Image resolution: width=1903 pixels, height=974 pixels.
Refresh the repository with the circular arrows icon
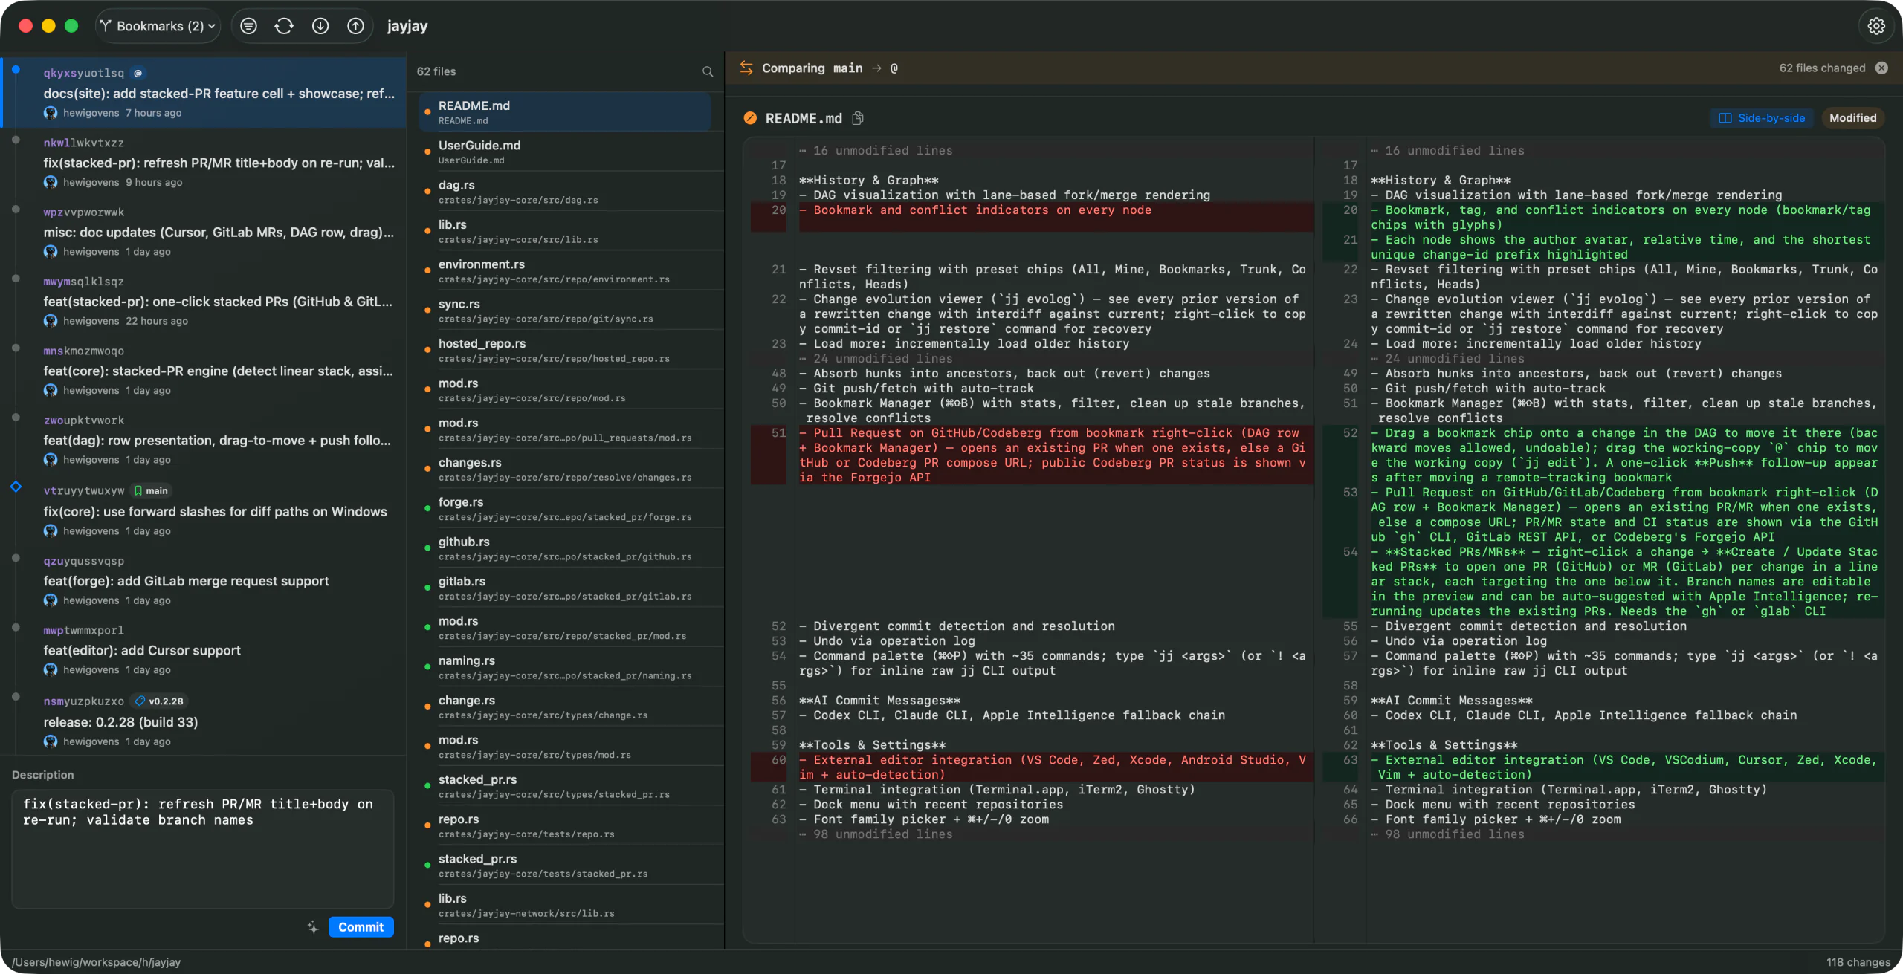pyautogui.click(x=284, y=26)
